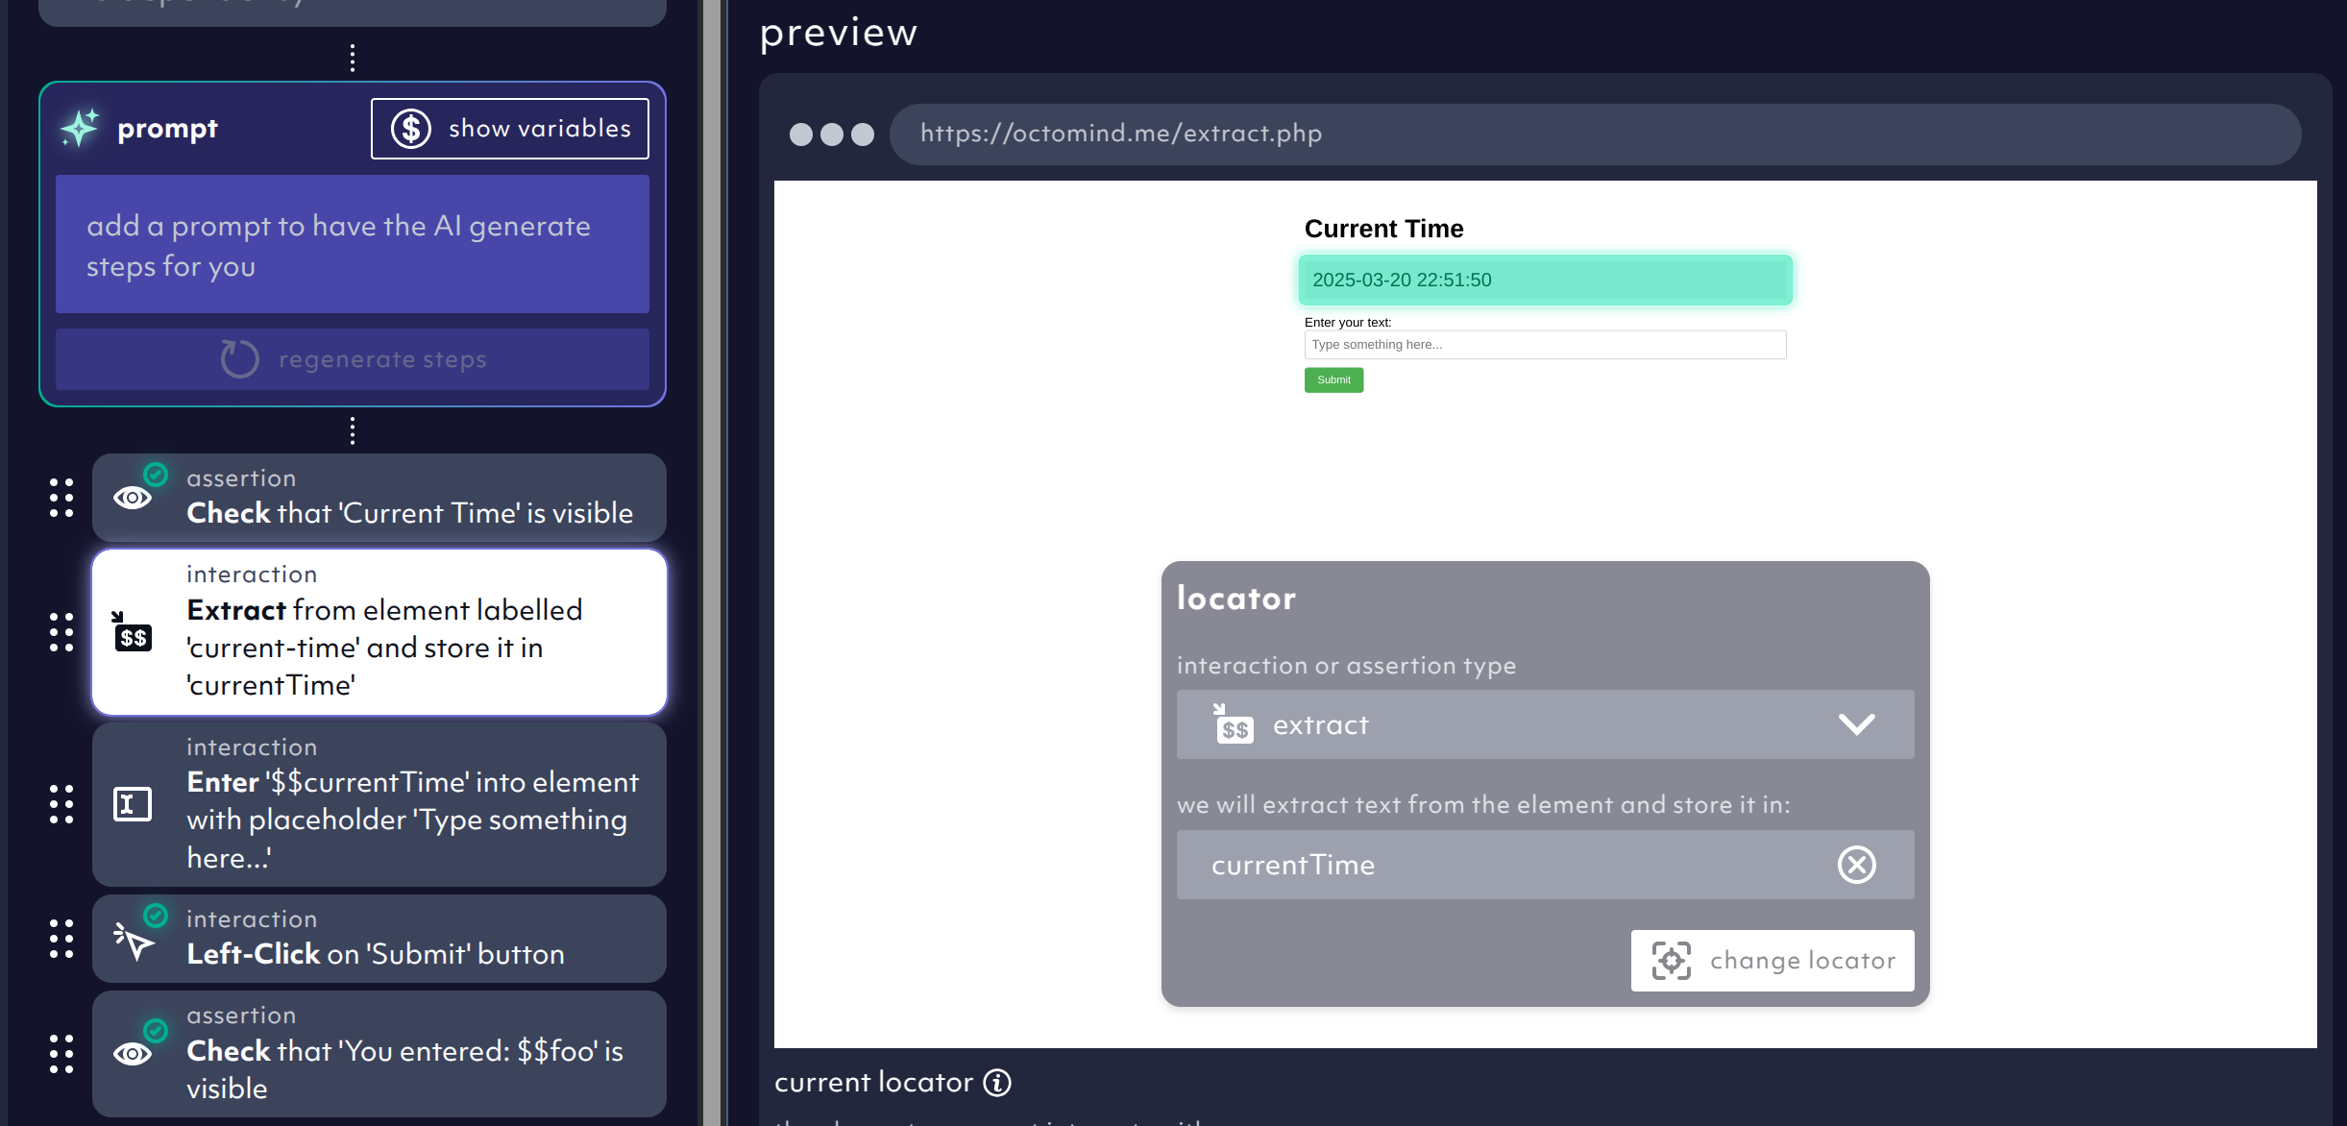This screenshot has height=1126, width=2347.
Task: Open the three-dot menu above the prompt card
Action: point(353,58)
